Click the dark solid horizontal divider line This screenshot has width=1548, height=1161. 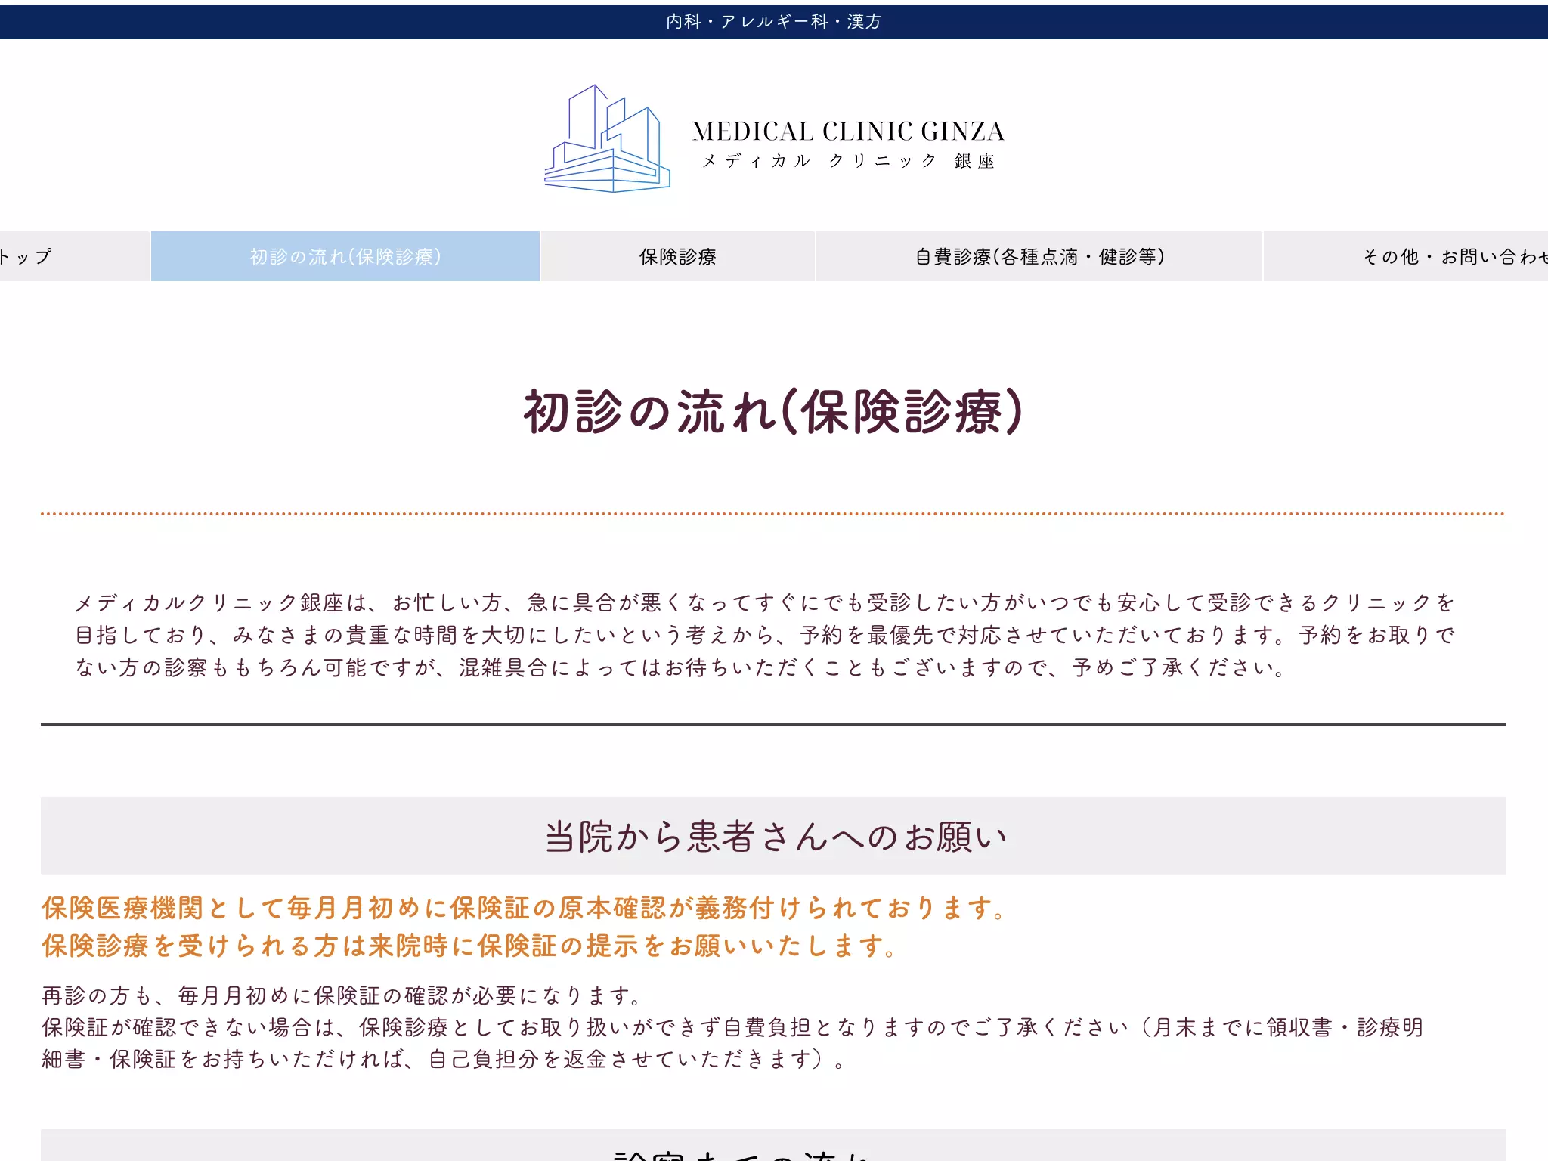[772, 724]
